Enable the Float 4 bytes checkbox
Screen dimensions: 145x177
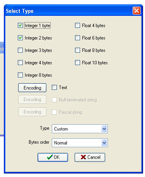click(x=77, y=26)
